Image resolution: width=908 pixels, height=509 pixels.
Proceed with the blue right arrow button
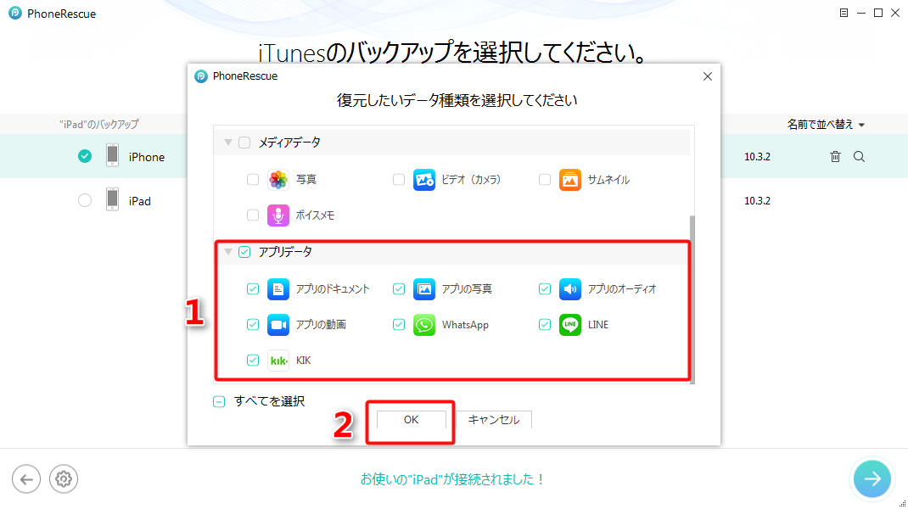tap(872, 478)
